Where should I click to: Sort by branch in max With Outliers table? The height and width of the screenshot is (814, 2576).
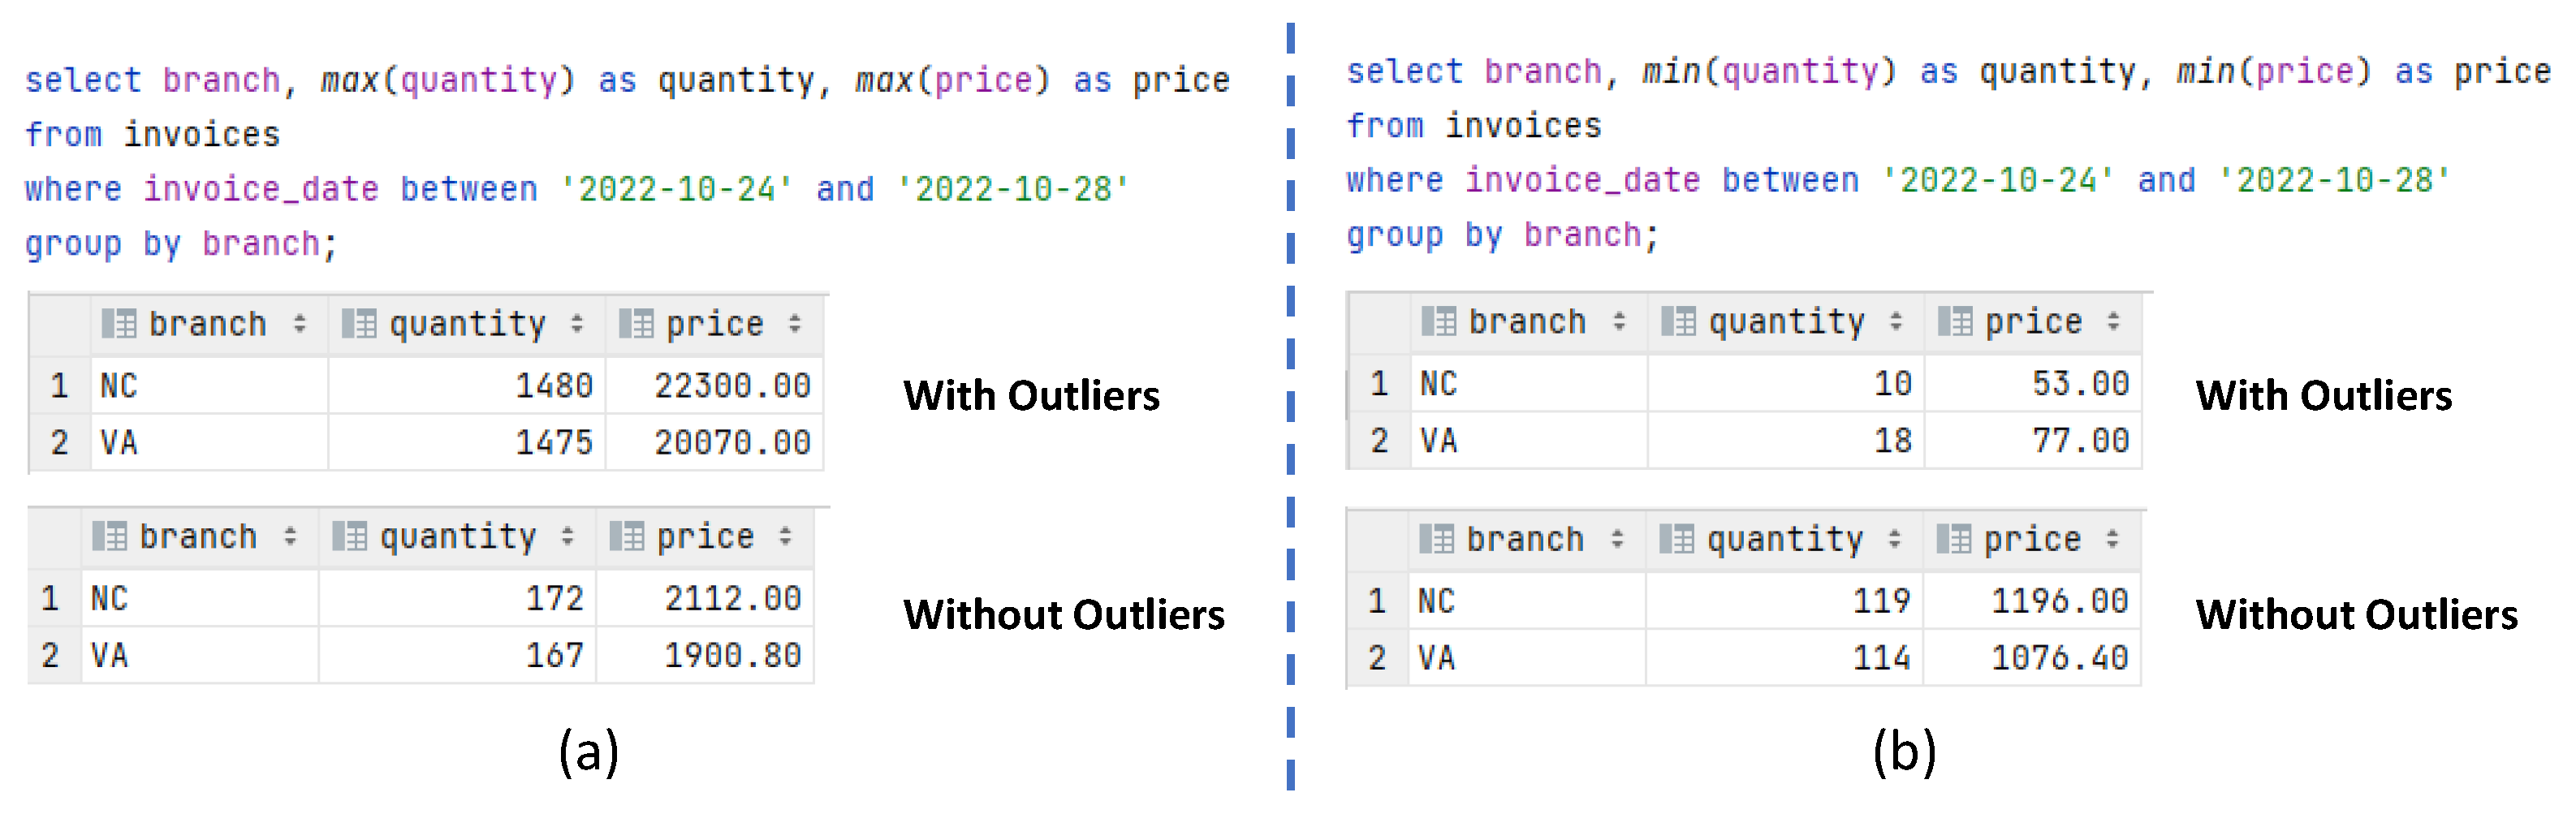[x=299, y=324]
